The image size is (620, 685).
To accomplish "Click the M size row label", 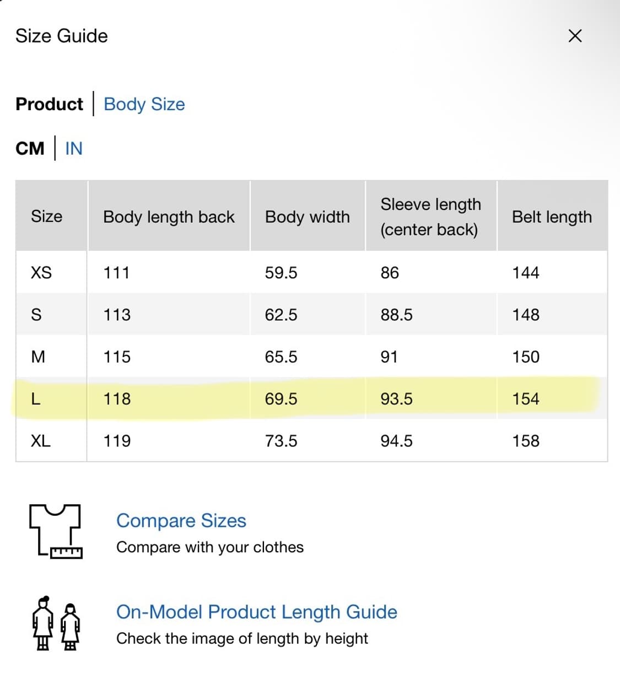I will coord(38,357).
